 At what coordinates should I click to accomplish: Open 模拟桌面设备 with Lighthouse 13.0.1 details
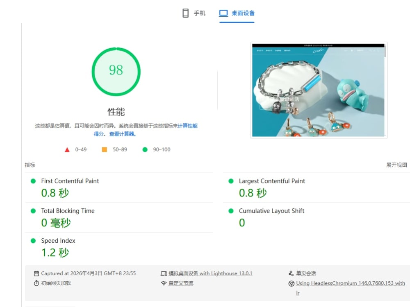pos(210,273)
